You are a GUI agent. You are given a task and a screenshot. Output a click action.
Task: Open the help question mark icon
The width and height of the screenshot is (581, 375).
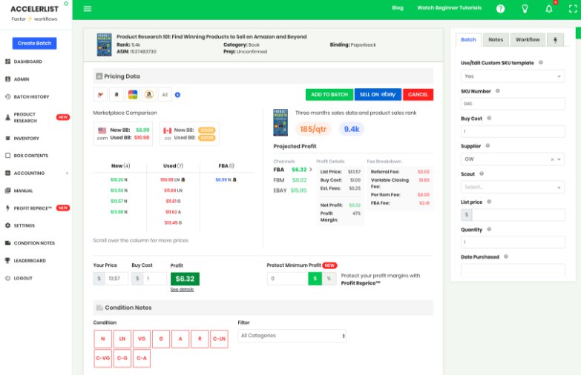[500, 9]
